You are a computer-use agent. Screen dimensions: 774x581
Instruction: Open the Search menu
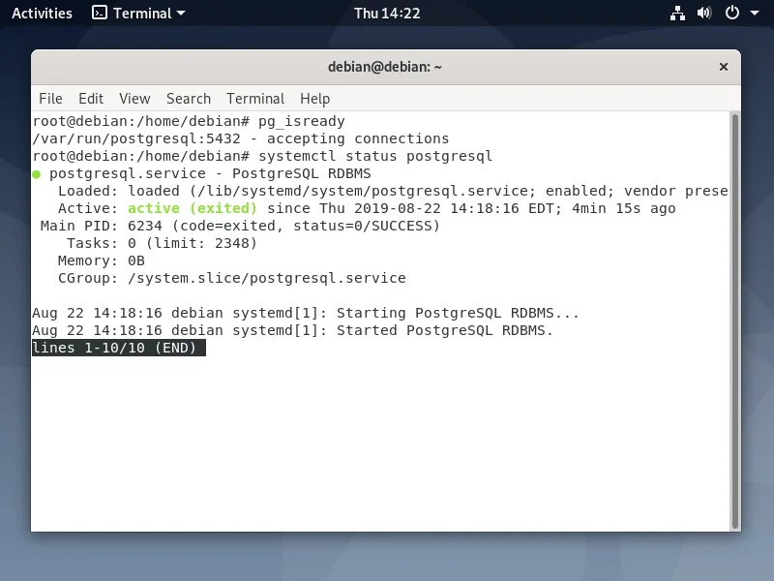[189, 99]
